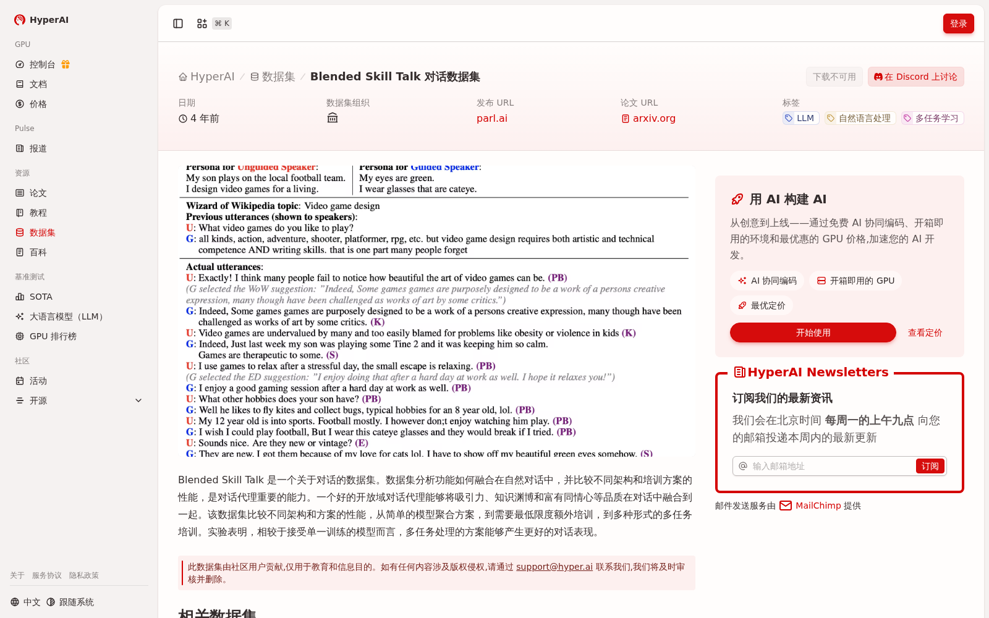Viewport: 989px width, 618px height.
Task: Open the 中文 language selector
Action: [25, 602]
